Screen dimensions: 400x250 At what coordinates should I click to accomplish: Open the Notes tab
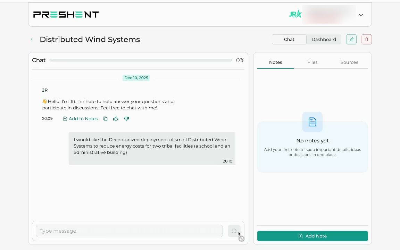click(x=275, y=62)
